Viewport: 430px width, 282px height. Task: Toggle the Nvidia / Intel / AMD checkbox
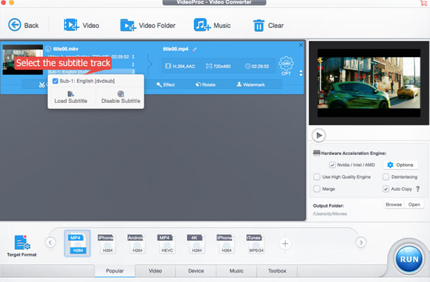333,165
